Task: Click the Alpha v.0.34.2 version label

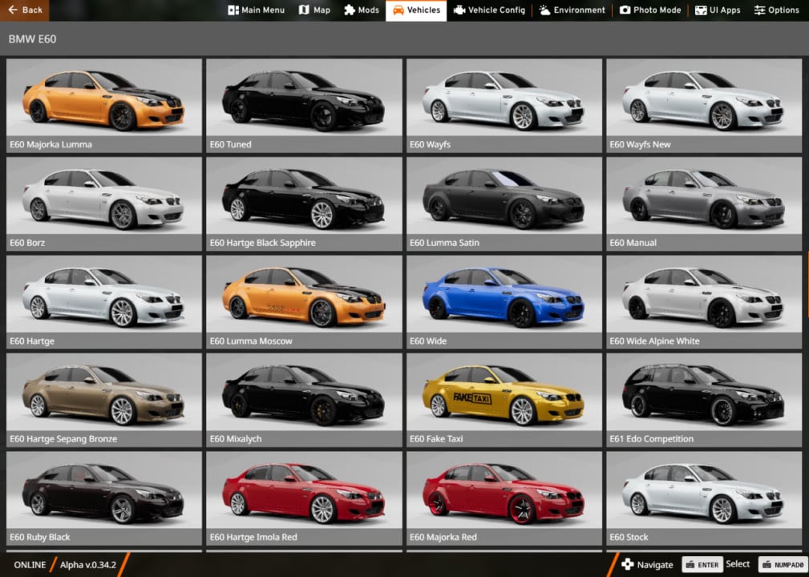Action: coord(87,565)
